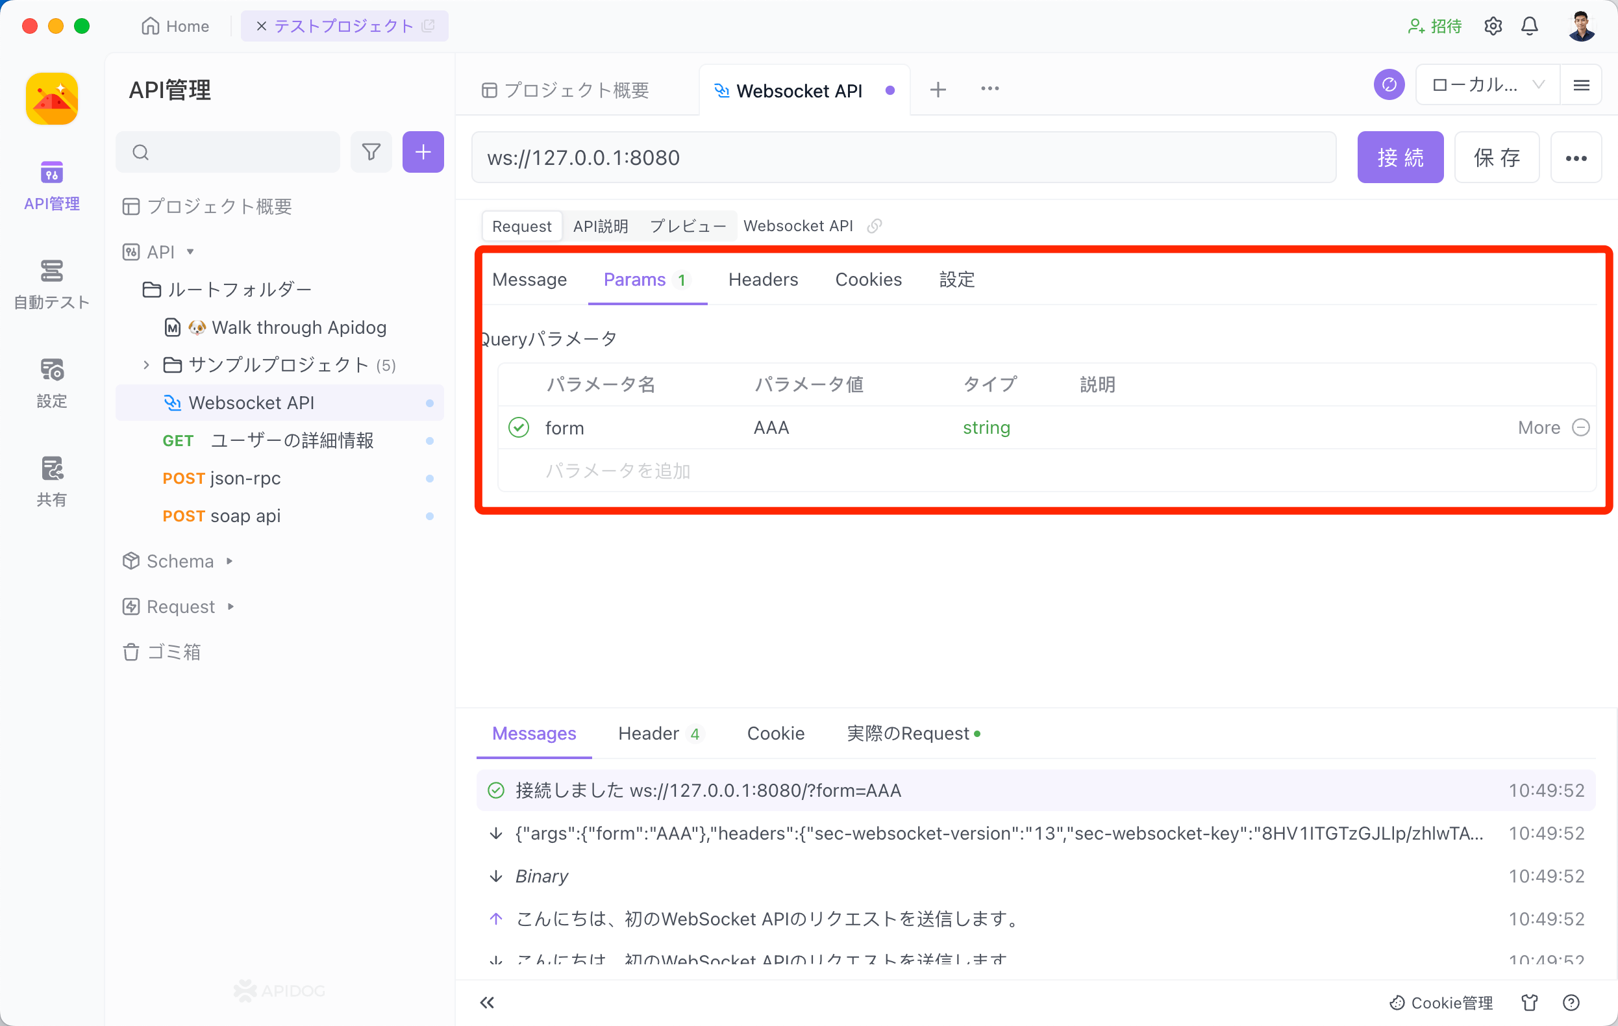Open ルートフォルダー folder
Viewport: 1618px width, 1026px height.
228,290
